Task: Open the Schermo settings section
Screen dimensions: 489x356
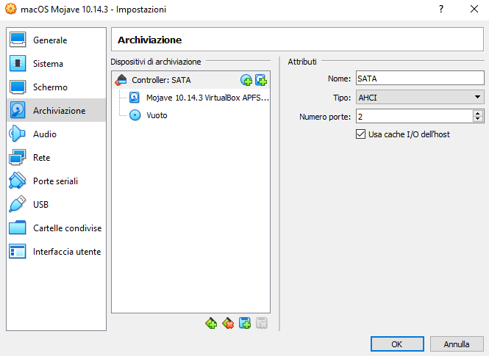Action: 56,87
